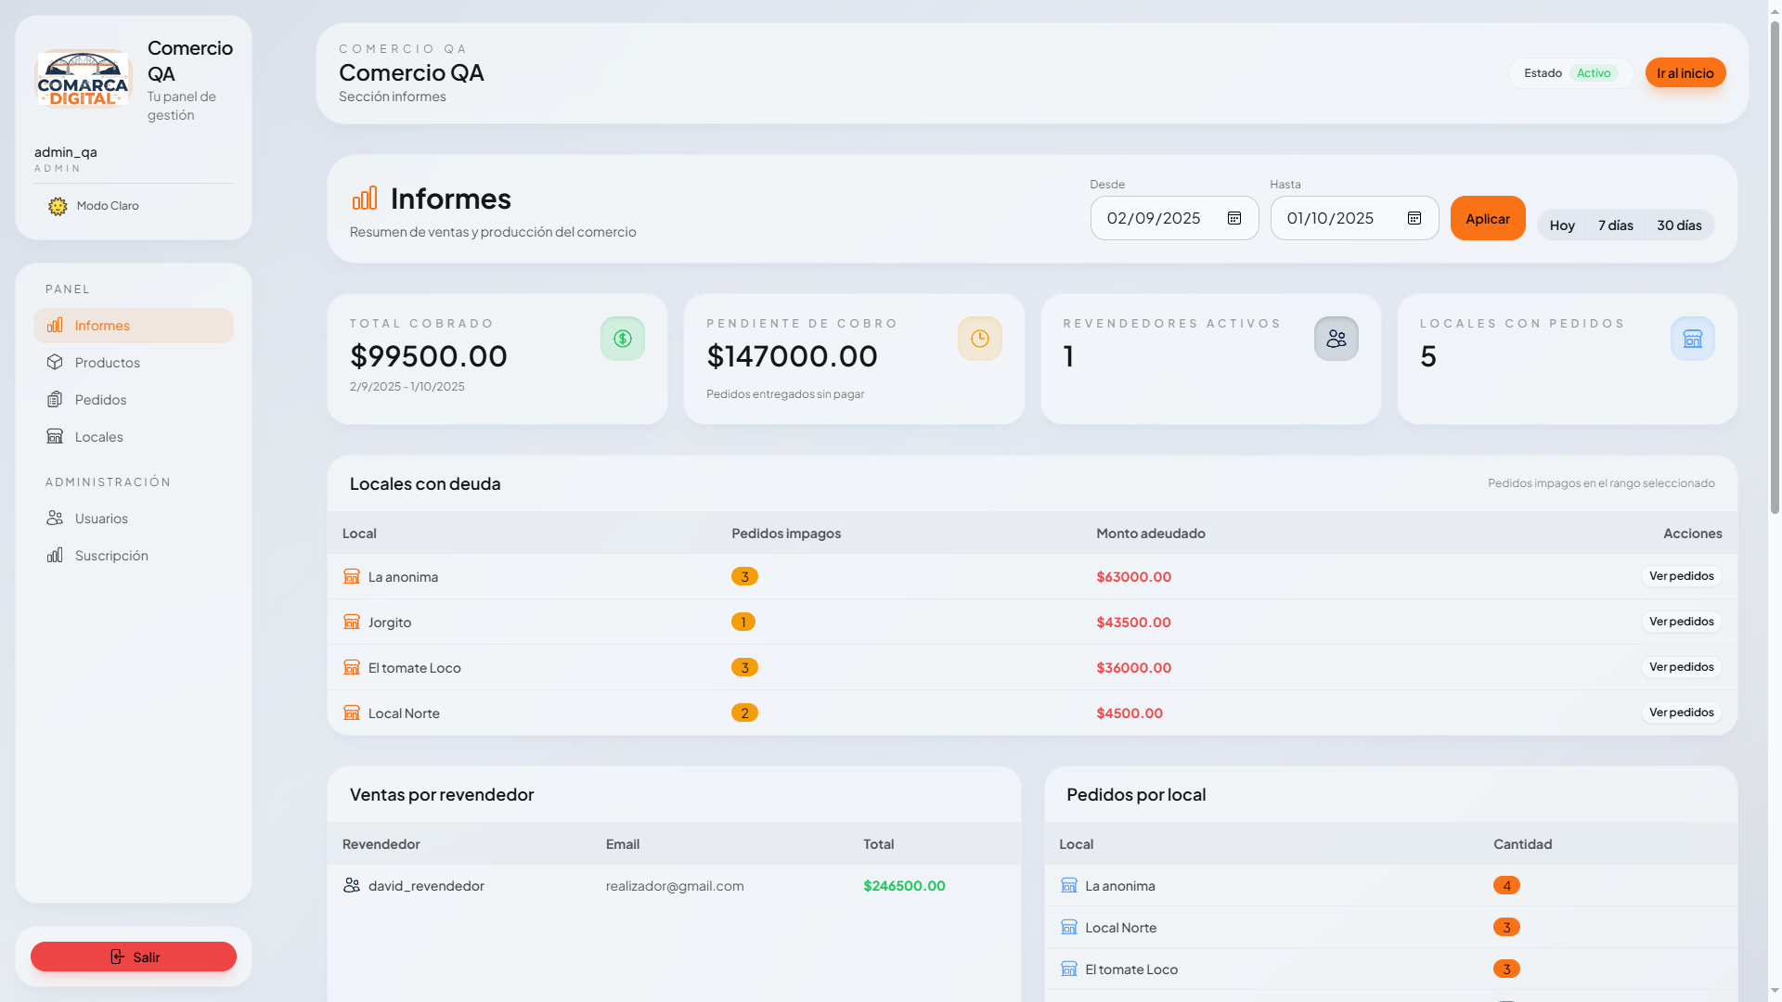The width and height of the screenshot is (1782, 1002).
Task: Click Ver pedidos for La anonima
Action: [1682, 576]
